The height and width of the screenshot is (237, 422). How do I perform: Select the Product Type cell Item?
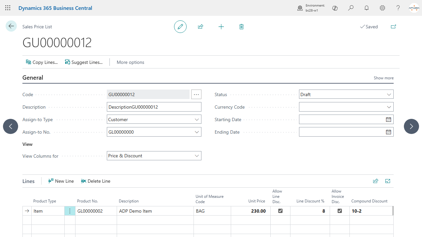[x=48, y=211]
